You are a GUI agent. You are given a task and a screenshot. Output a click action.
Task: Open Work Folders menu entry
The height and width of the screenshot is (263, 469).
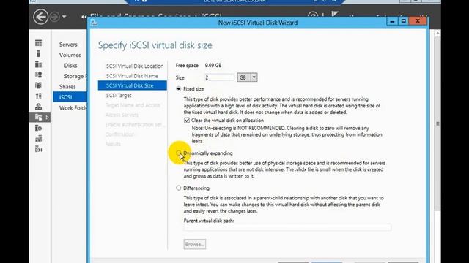pos(73,108)
